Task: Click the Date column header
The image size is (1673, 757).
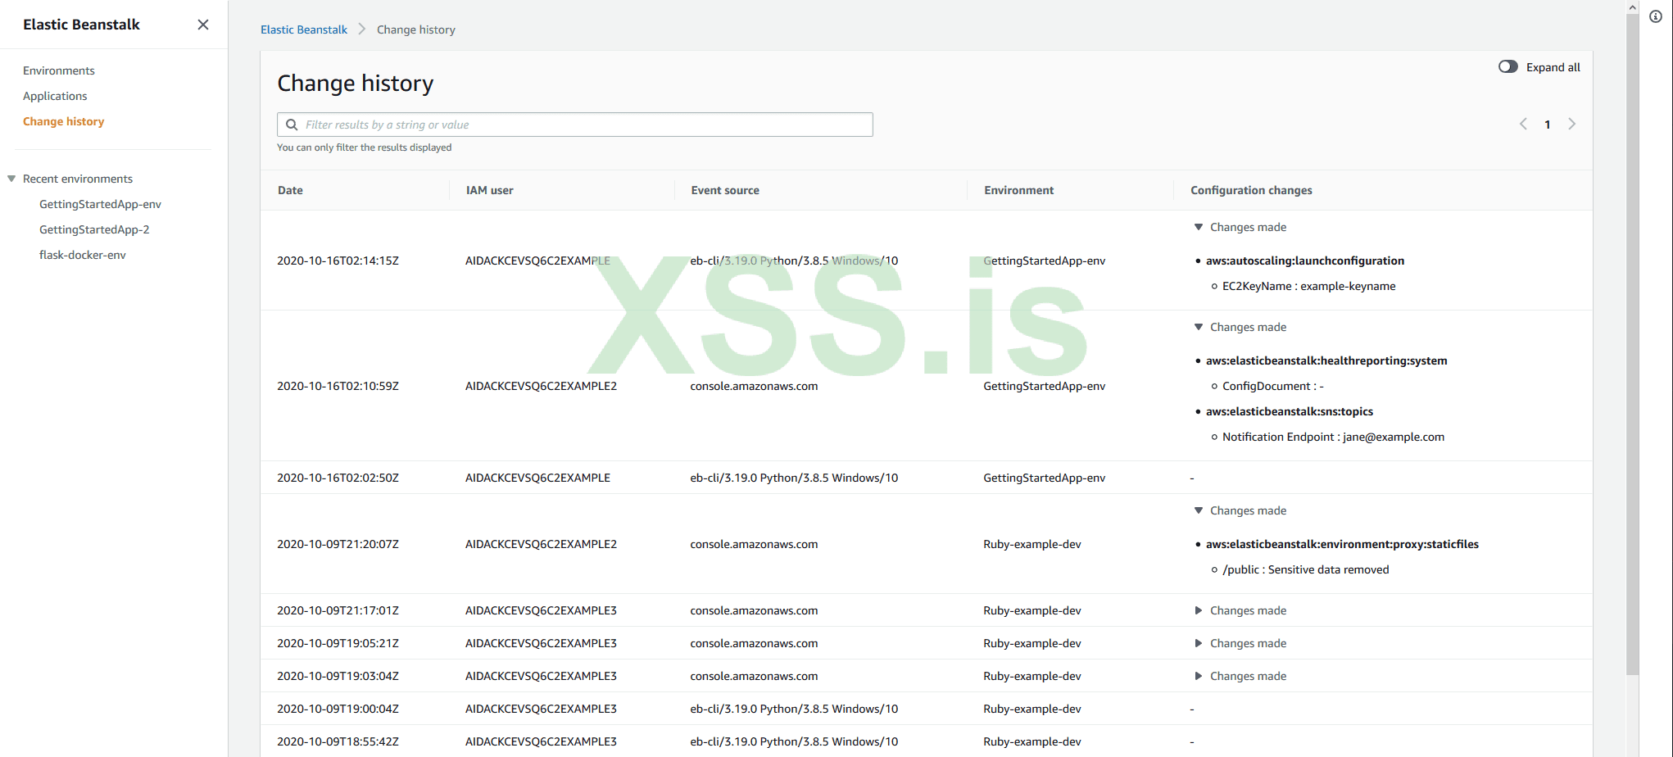Action: (290, 190)
